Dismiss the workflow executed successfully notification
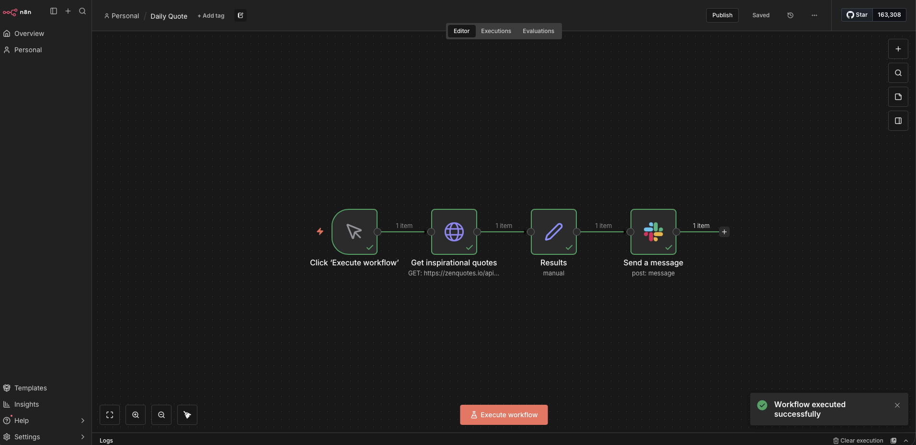The width and height of the screenshot is (916, 445). pyautogui.click(x=897, y=405)
